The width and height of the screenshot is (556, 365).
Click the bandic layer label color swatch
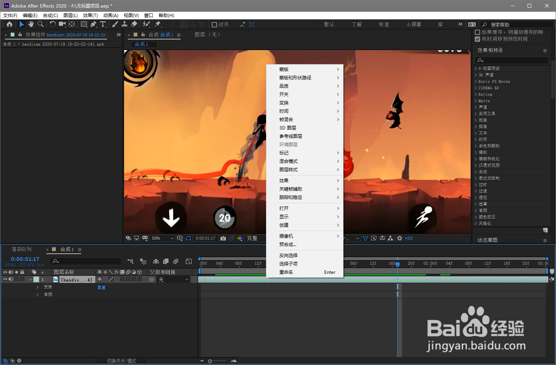pyautogui.click(x=36, y=280)
